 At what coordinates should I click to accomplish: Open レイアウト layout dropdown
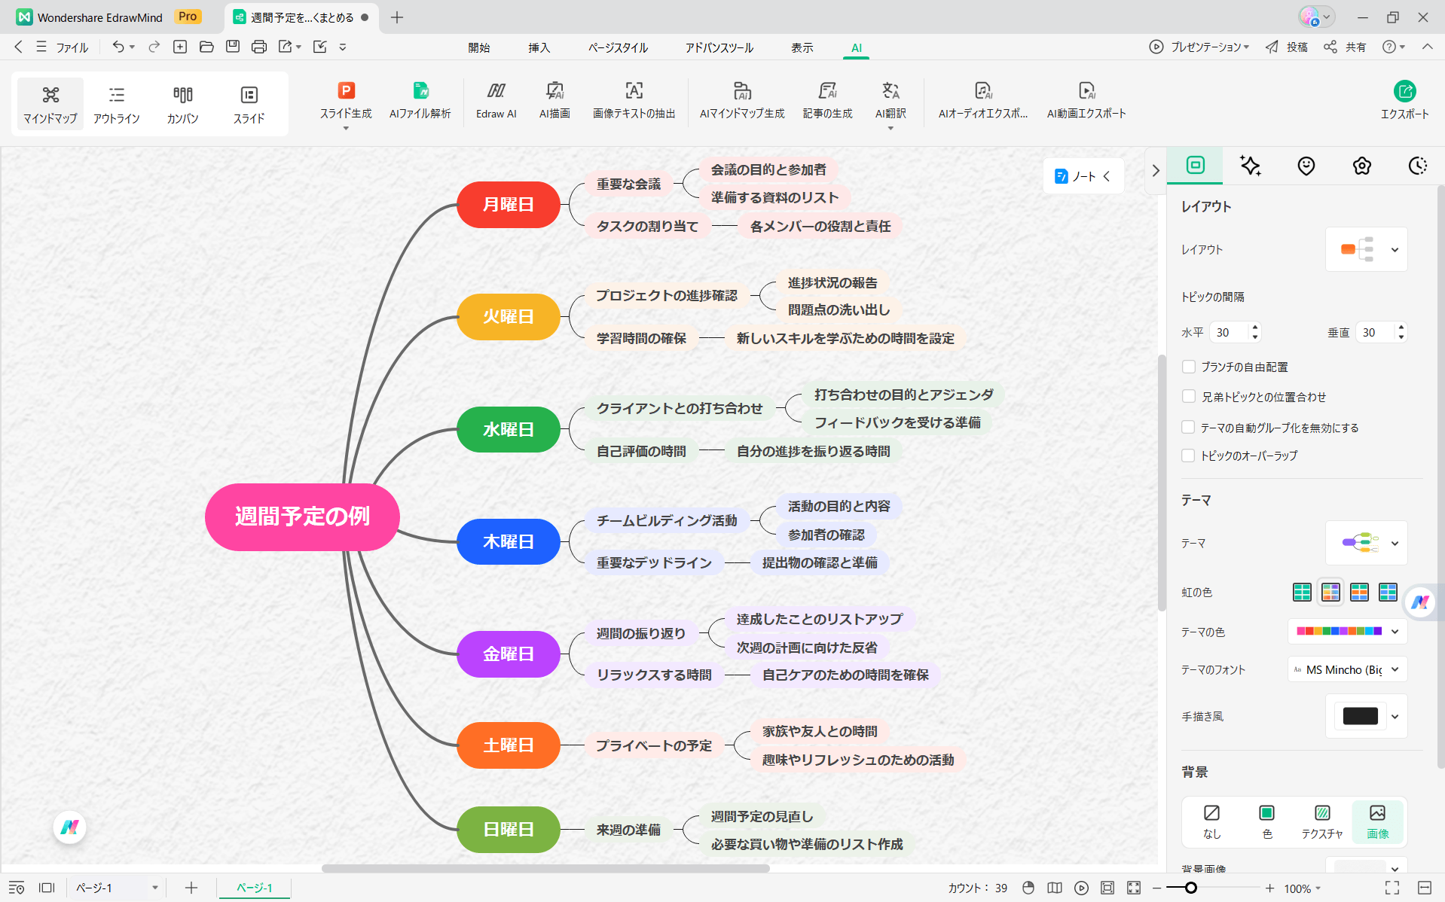(1367, 249)
